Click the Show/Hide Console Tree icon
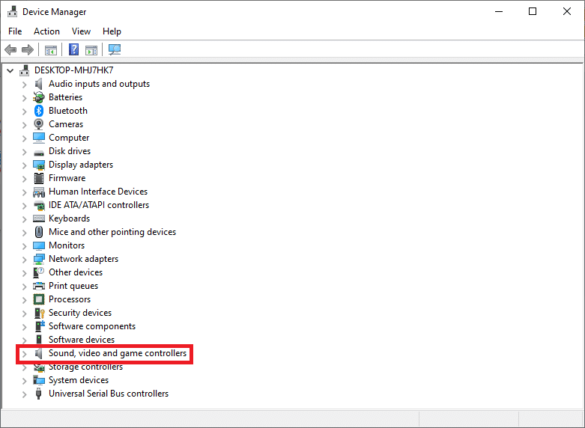585x428 pixels. (x=51, y=49)
